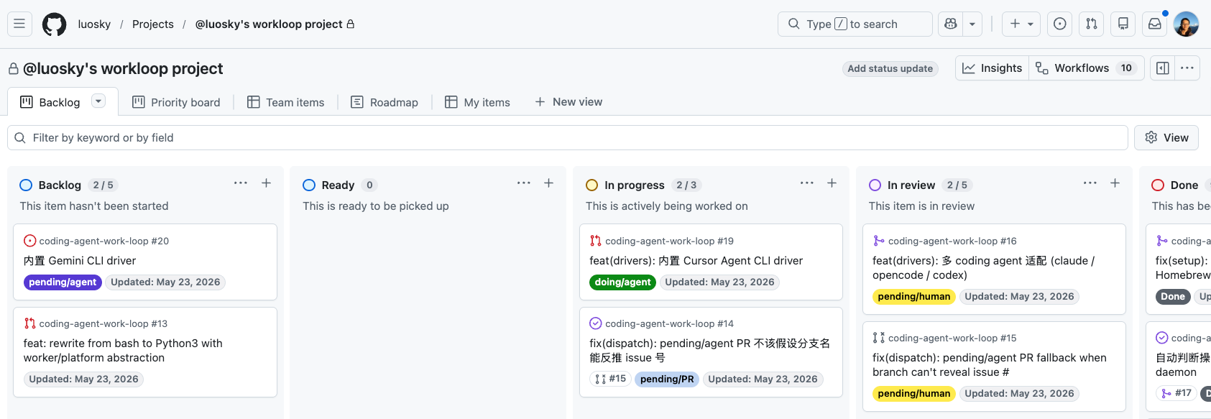Screen dimensions: 1211x419
Task: Click the luosky breadcrumb link
Action: pos(94,24)
